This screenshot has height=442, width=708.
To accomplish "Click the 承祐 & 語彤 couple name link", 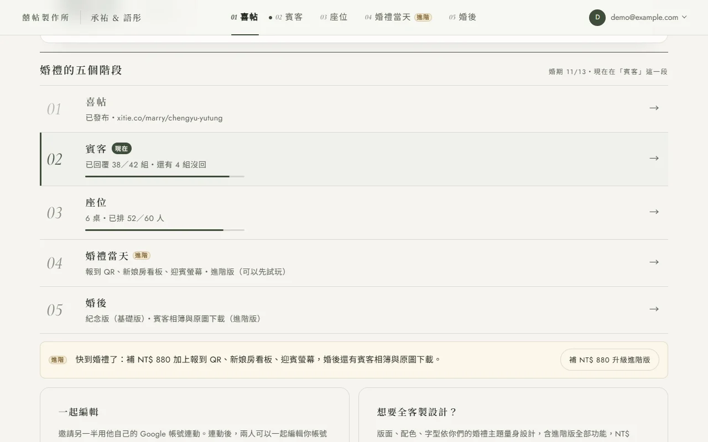I will coord(116,18).
